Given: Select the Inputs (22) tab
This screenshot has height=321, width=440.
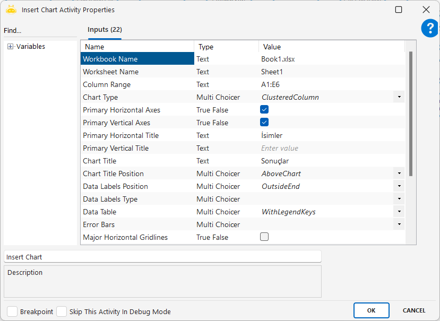Looking at the screenshot, I should [105, 30].
